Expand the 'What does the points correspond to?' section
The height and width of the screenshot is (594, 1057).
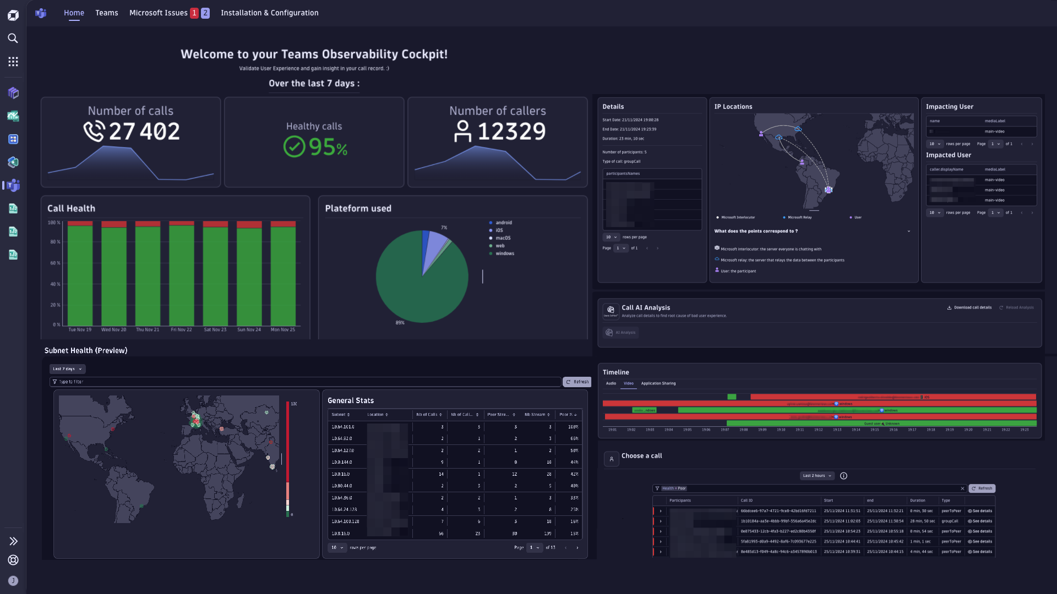coord(909,231)
